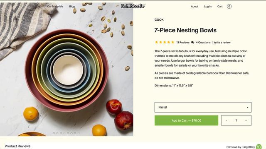266x149 pixels.
Task: Select the fourth image carousel dot
Action: point(64,133)
